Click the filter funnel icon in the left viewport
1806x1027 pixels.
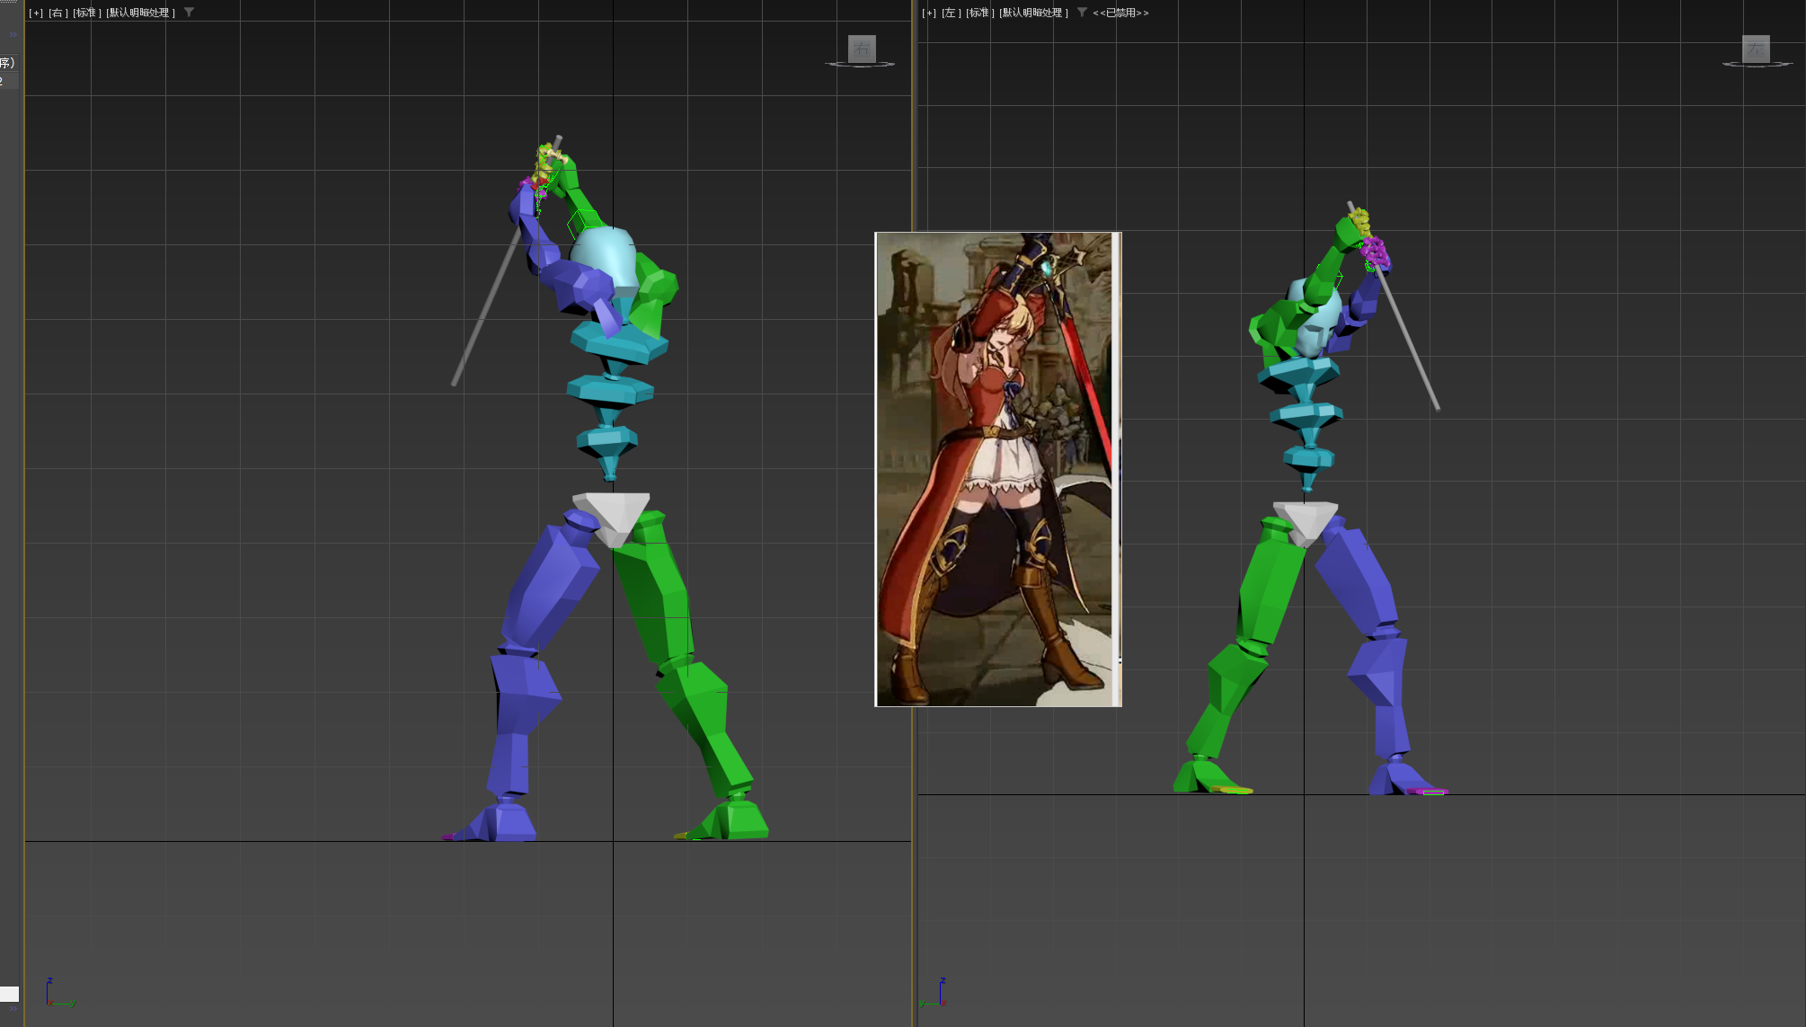(x=188, y=13)
